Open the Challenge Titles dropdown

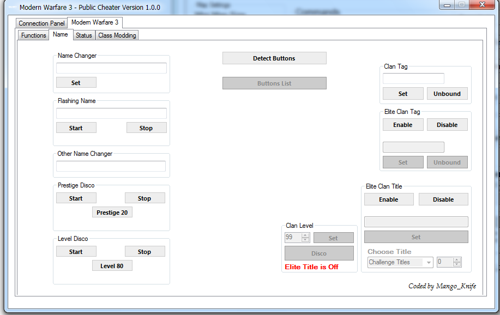(429, 262)
